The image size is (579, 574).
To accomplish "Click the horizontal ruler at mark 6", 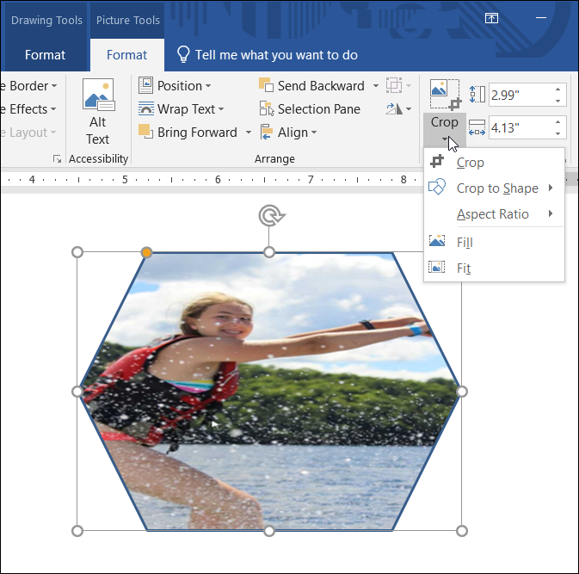I will coord(218,180).
